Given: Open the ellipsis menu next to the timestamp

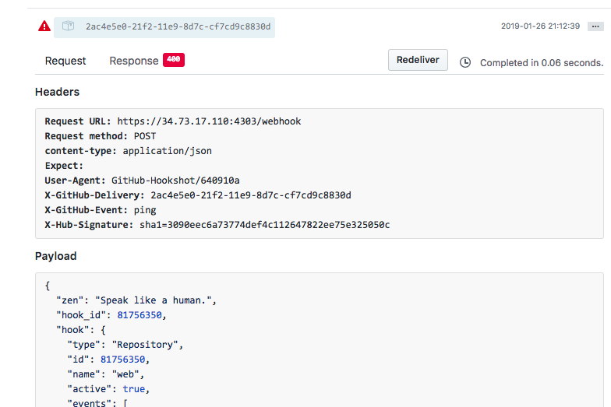Looking at the screenshot, I should coord(595,26).
